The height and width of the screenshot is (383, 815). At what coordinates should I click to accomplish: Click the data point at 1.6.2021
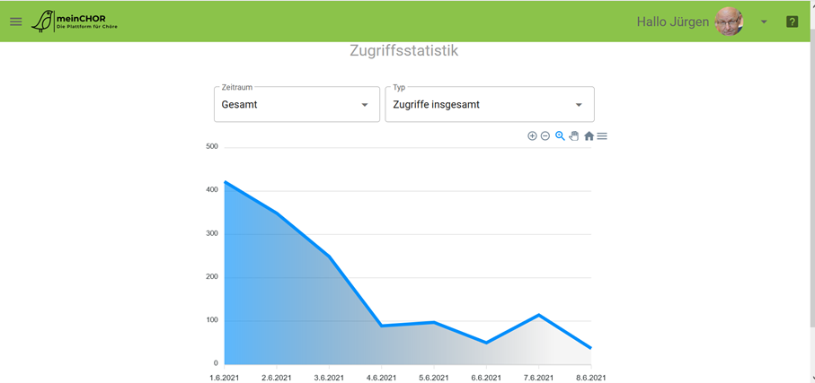point(225,182)
